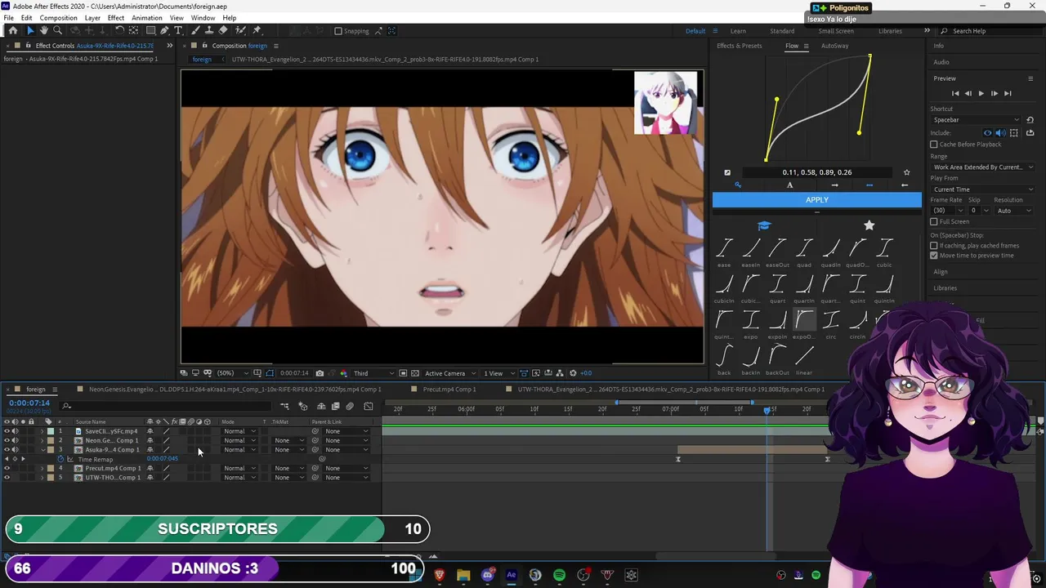Viewport: 1046px width, 588px height.
Task: Open TrkMat dropdown for layer 2
Action: click(x=288, y=440)
